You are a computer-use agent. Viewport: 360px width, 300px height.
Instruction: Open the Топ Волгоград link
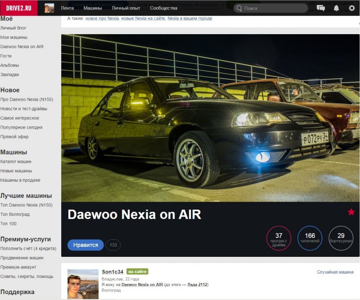point(15,215)
